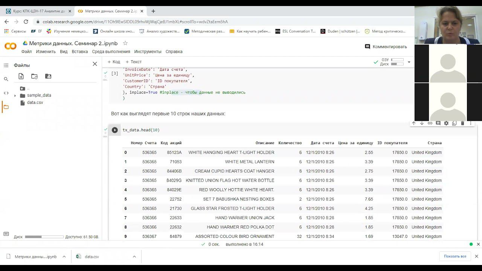Click the Номер Счета column header
This screenshot has width=482, height=271.
point(143,143)
